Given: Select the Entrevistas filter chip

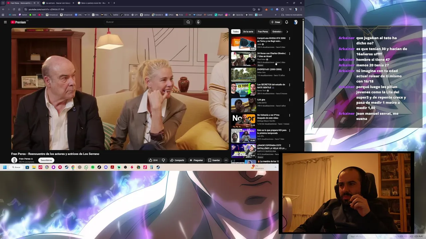Looking at the screenshot, I should click(277, 32).
